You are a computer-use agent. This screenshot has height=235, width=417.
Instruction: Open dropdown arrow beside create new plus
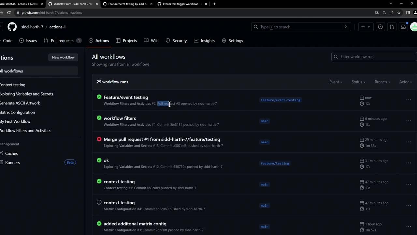click(369, 27)
